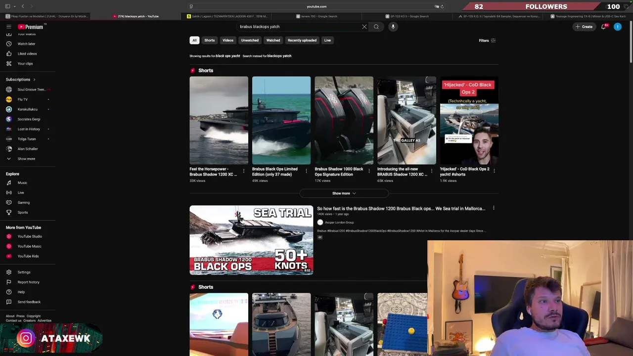Open the Sea Trial video title link
Screen dimensions: 633x356
(x=401, y=209)
